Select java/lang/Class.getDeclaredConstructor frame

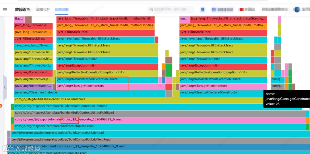click(x=223, y=93)
